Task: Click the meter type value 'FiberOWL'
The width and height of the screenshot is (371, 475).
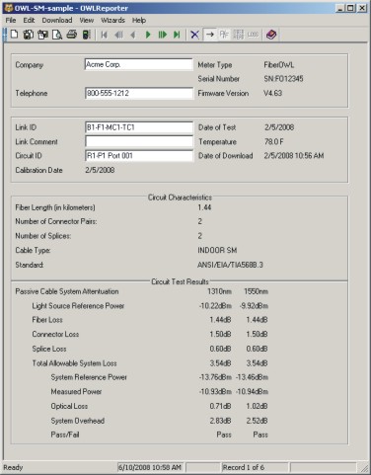Action: (x=279, y=65)
